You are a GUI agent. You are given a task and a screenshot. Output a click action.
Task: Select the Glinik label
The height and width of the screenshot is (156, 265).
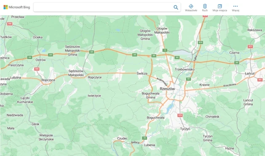[x=35, y=124]
